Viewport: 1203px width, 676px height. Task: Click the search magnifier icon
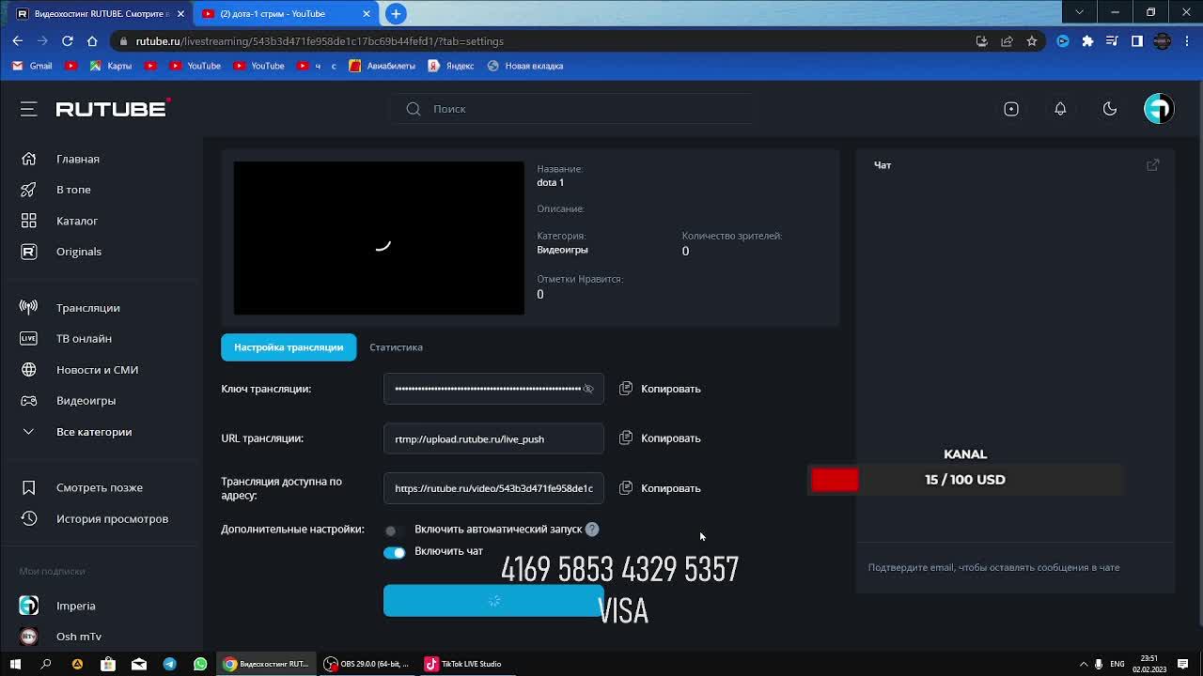(414, 109)
